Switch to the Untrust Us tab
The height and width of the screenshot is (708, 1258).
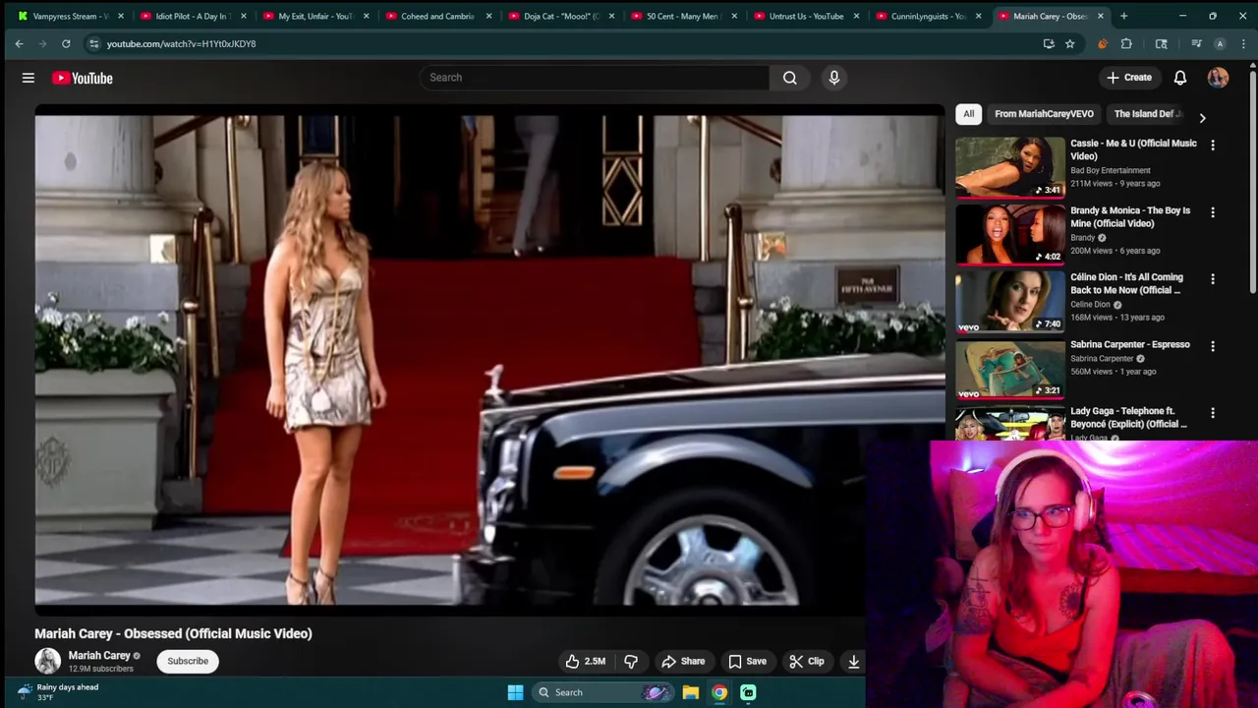(806, 16)
